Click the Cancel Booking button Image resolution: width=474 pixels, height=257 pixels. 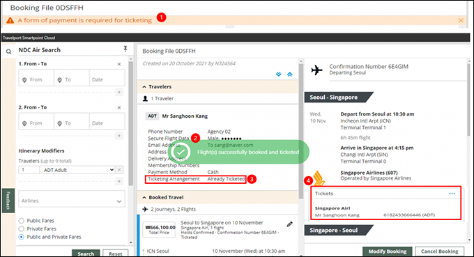pos(440,251)
